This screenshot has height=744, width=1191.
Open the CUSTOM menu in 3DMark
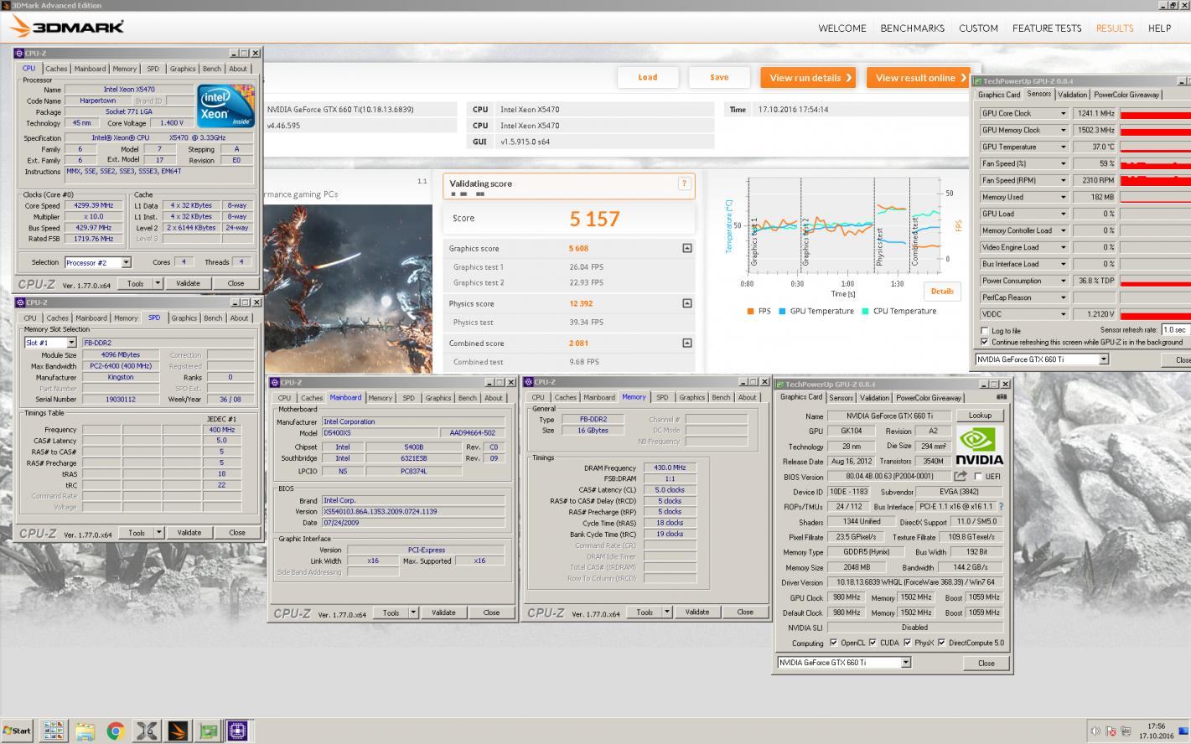click(x=978, y=28)
